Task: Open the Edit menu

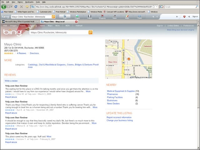Action: [x=8, y=2]
